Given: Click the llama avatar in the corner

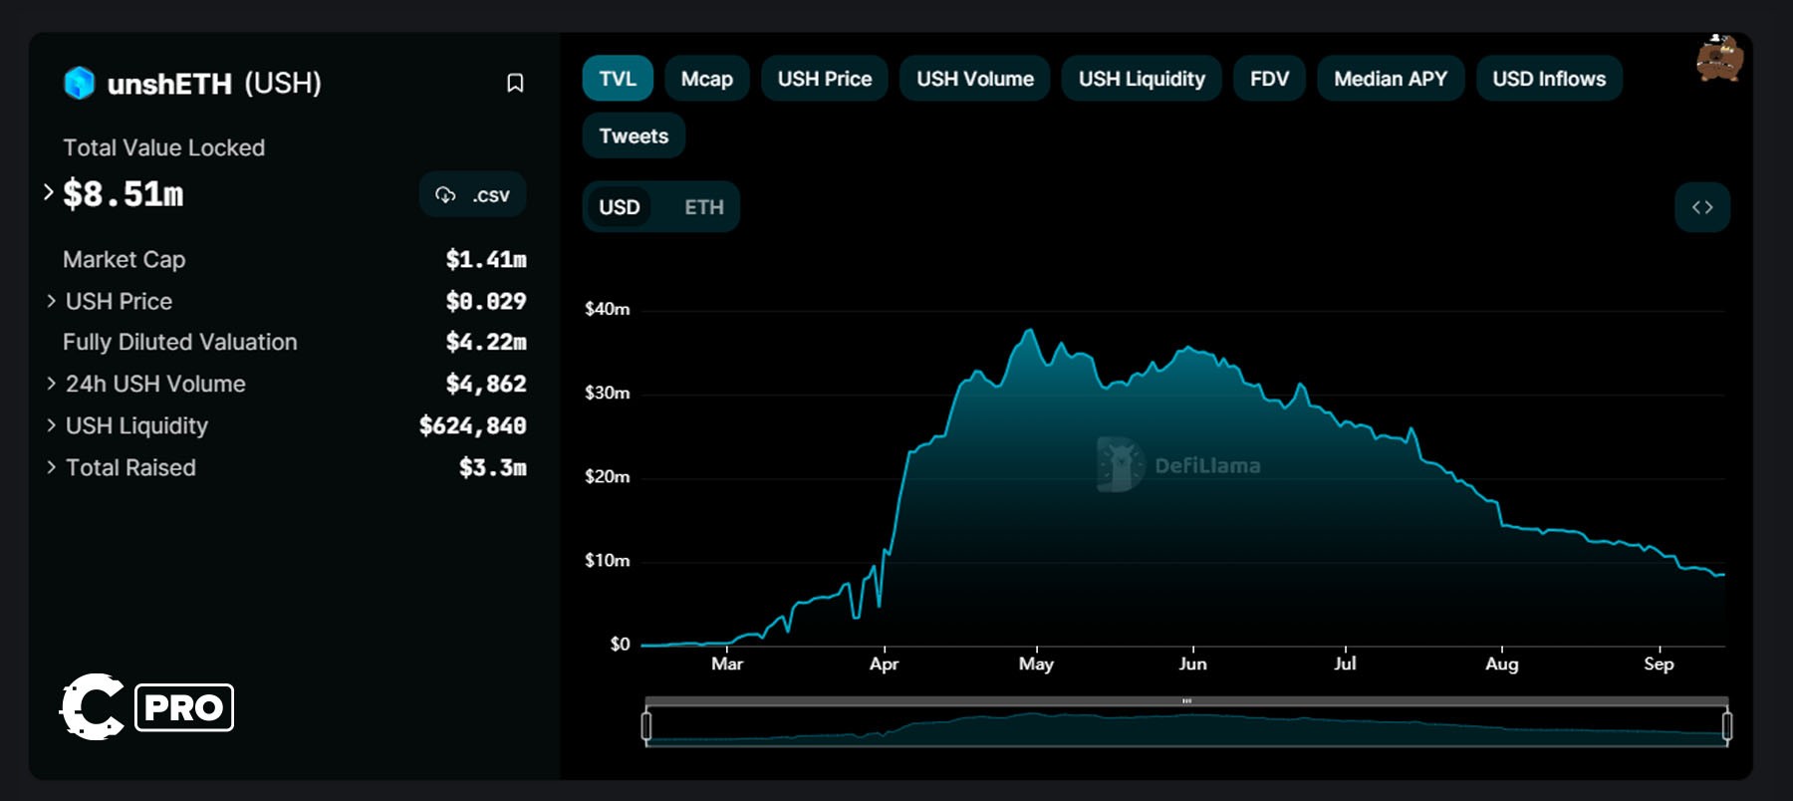Looking at the screenshot, I should point(1720,58).
